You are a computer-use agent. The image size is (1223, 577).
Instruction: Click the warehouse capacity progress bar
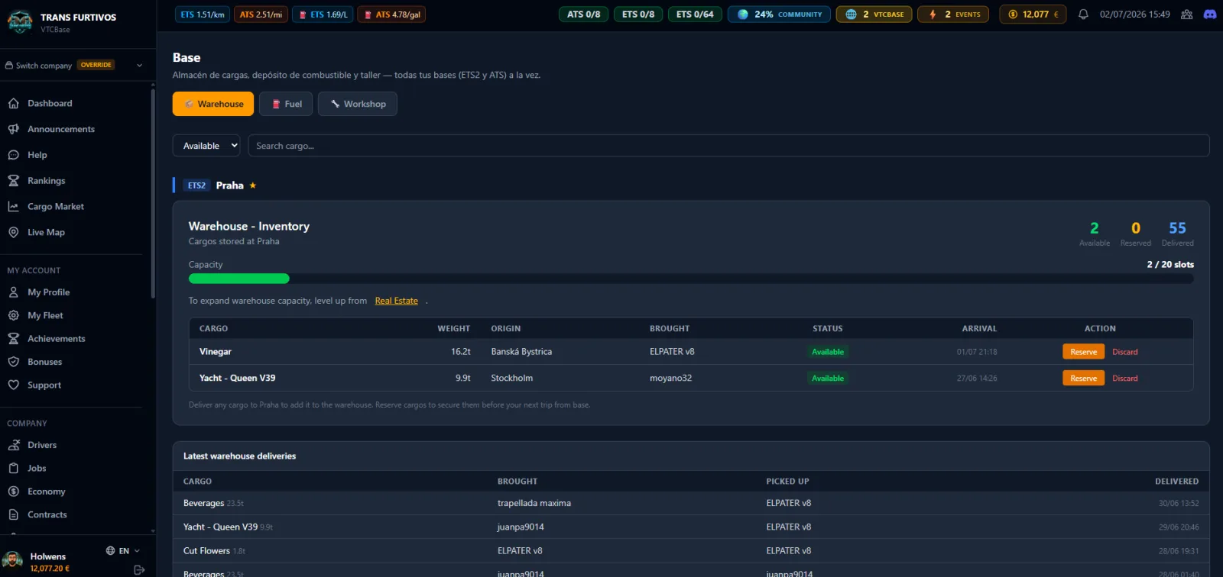click(691, 279)
